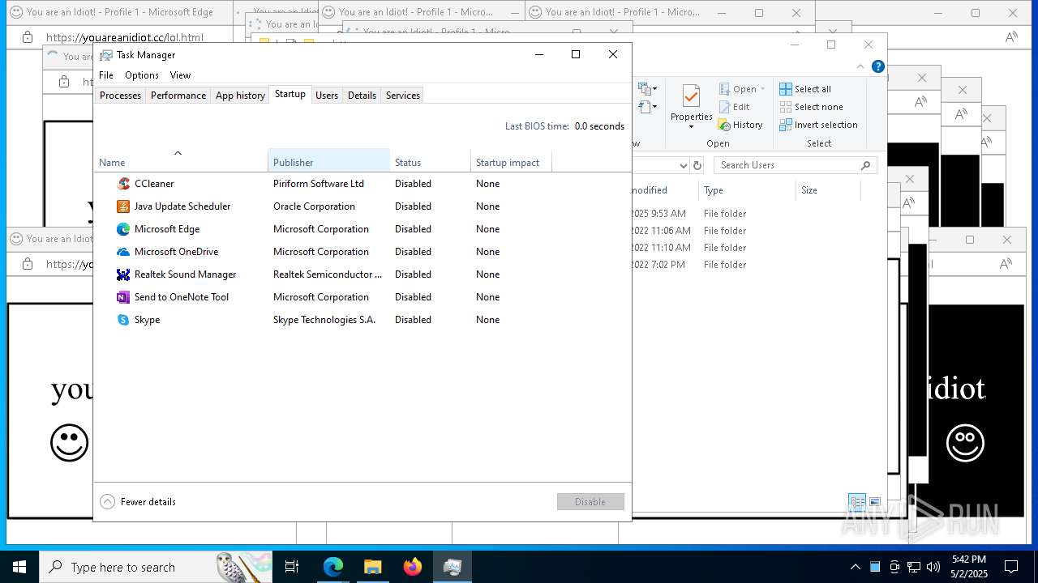Open File Explorer from taskbar
The height and width of the screenshot is (583, 1038).
point(373,567)
